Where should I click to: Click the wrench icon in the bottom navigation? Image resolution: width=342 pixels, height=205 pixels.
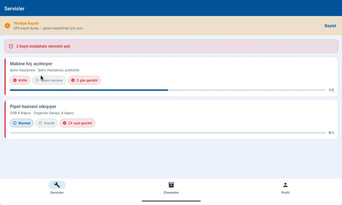57,185
